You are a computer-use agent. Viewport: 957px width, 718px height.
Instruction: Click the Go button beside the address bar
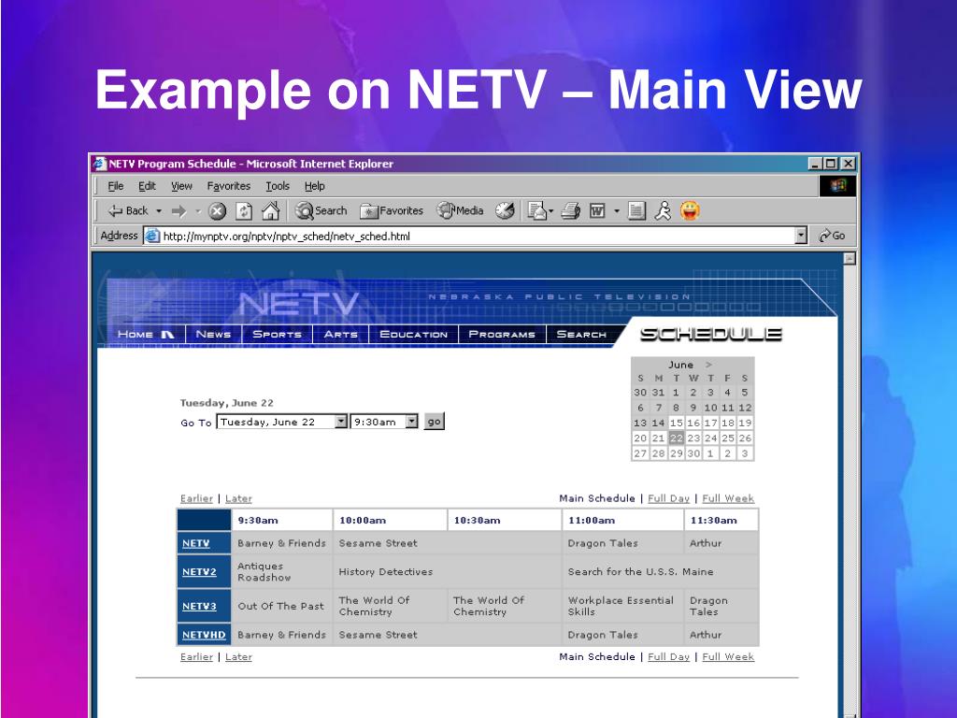pyautogui.click(x=832, y=236)
